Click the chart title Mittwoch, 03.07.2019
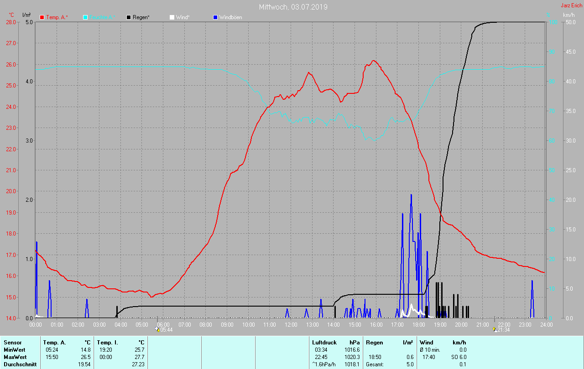Viewport: 584px width, 369px height. 293,7
